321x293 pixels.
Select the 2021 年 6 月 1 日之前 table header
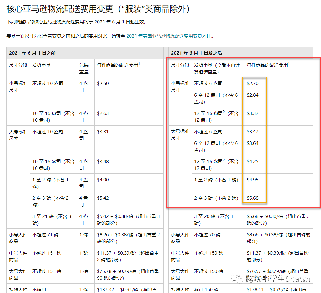[32, 53]
